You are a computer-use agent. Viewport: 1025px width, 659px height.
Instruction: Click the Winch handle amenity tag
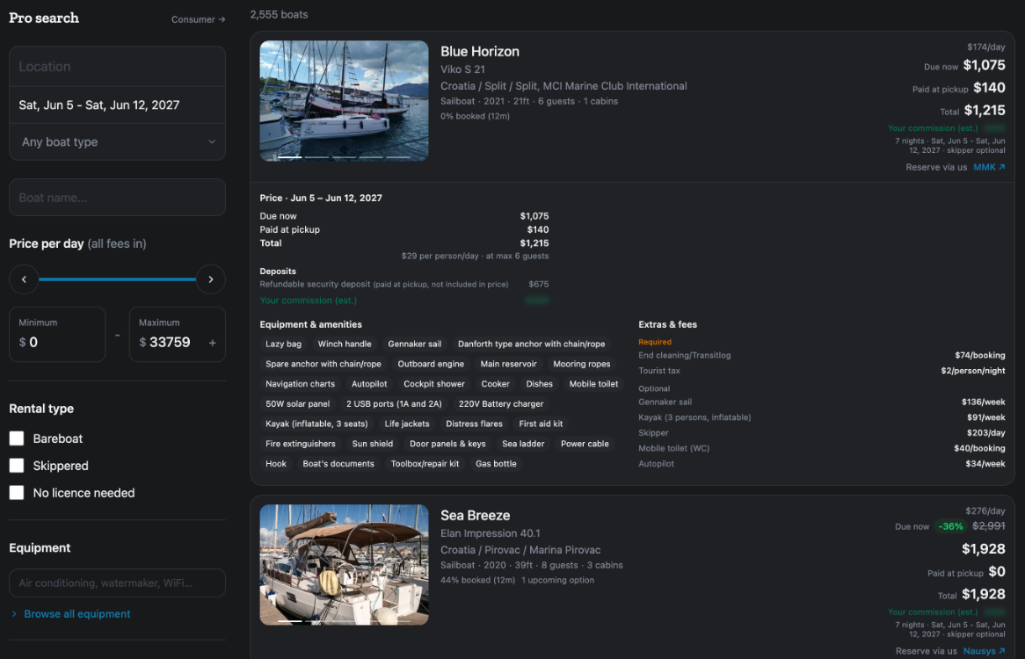click(345, 344)
